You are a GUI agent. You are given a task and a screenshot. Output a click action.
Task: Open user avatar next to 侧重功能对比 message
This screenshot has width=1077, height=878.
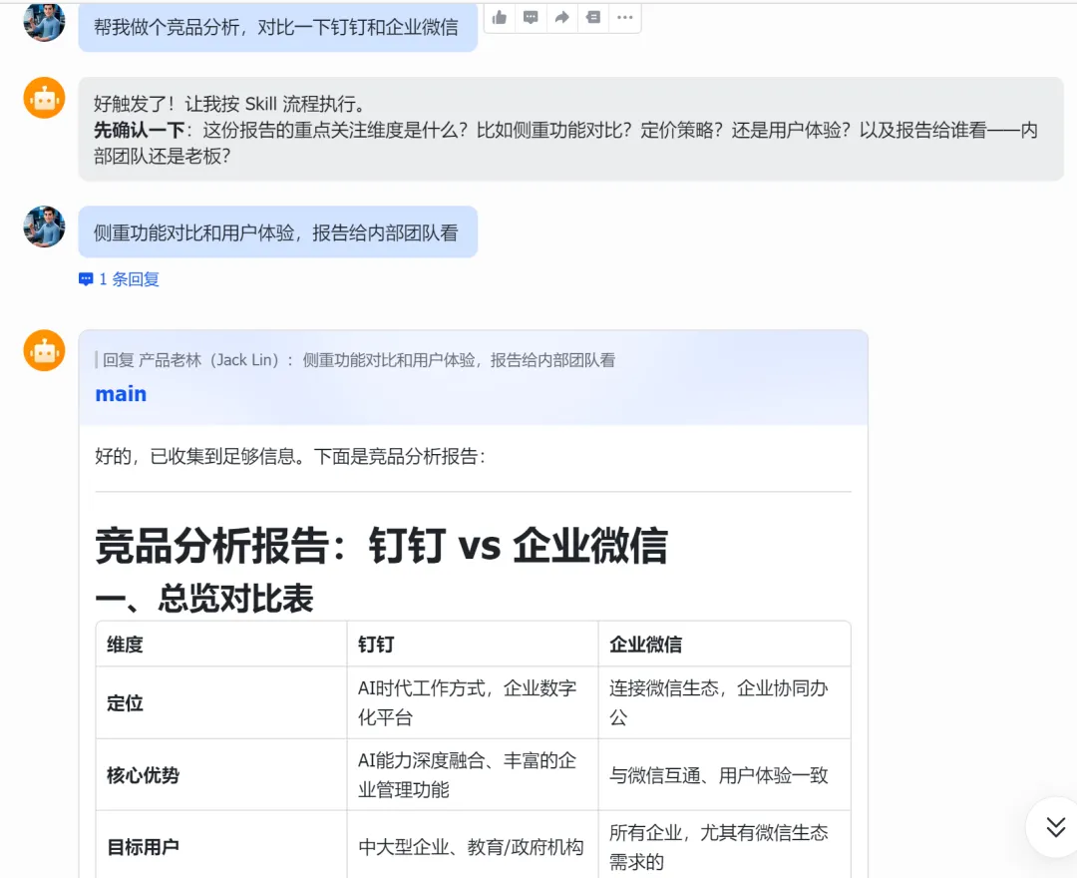tap(44, 226)
